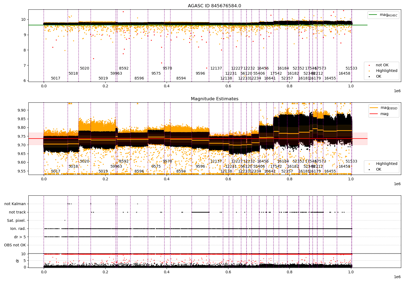The image size is (405, 283).
Task: Click obsid '5020' in Magnitude Estimates panel
Action: point(85,161)
